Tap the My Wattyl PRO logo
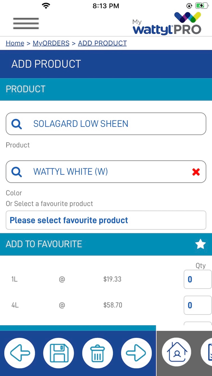 point(167,24)
